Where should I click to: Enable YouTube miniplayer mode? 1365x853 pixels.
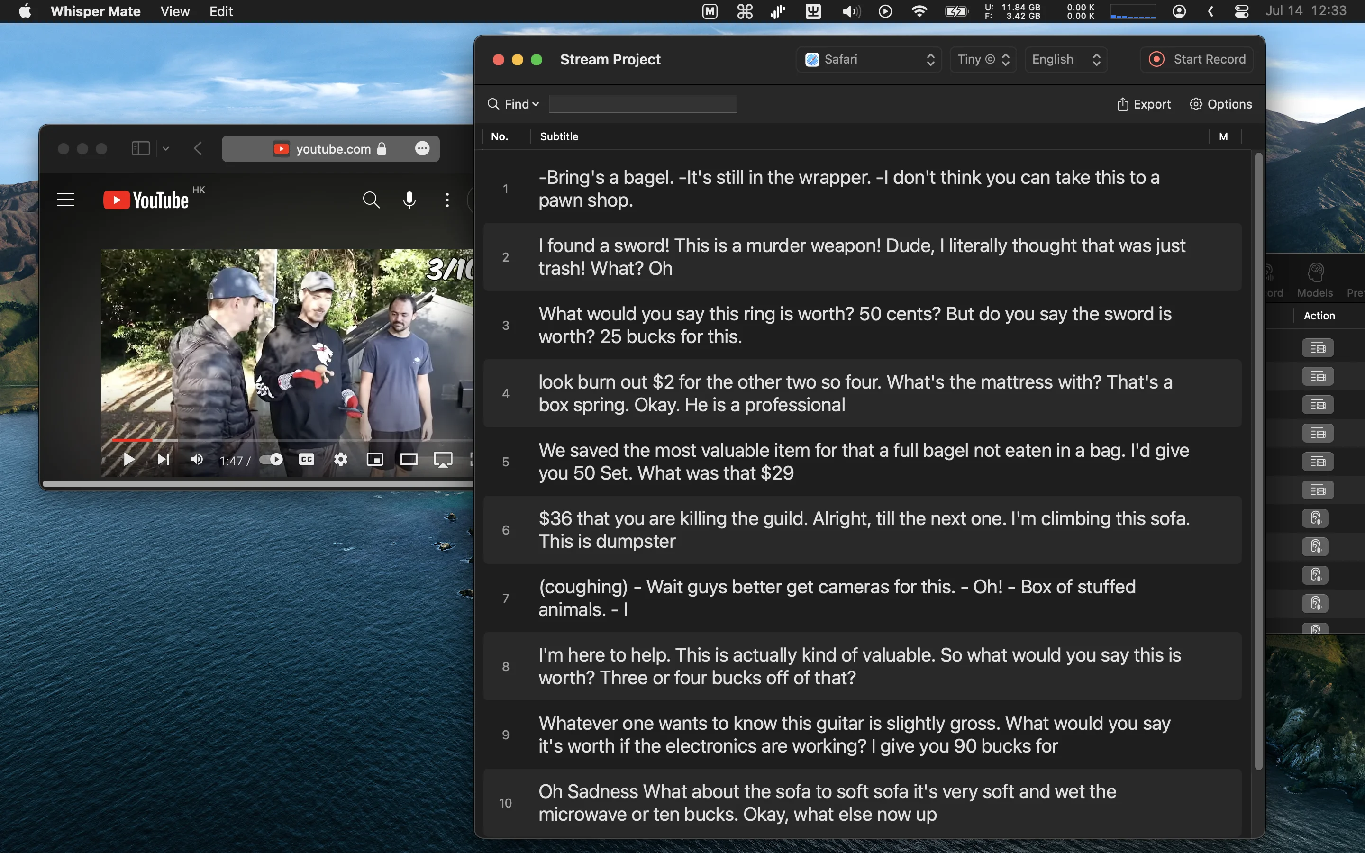(374, 459)
